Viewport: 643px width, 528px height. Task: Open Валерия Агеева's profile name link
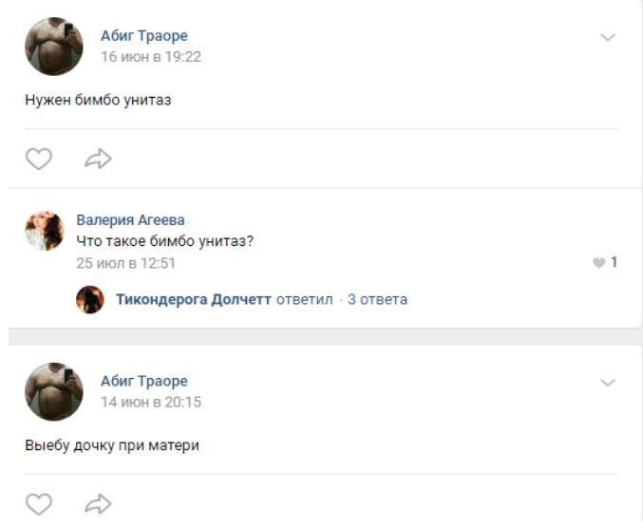[130, 220]
